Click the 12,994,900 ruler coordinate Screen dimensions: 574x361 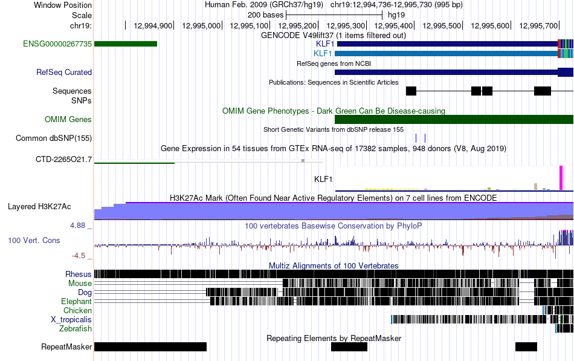(153, 25)
